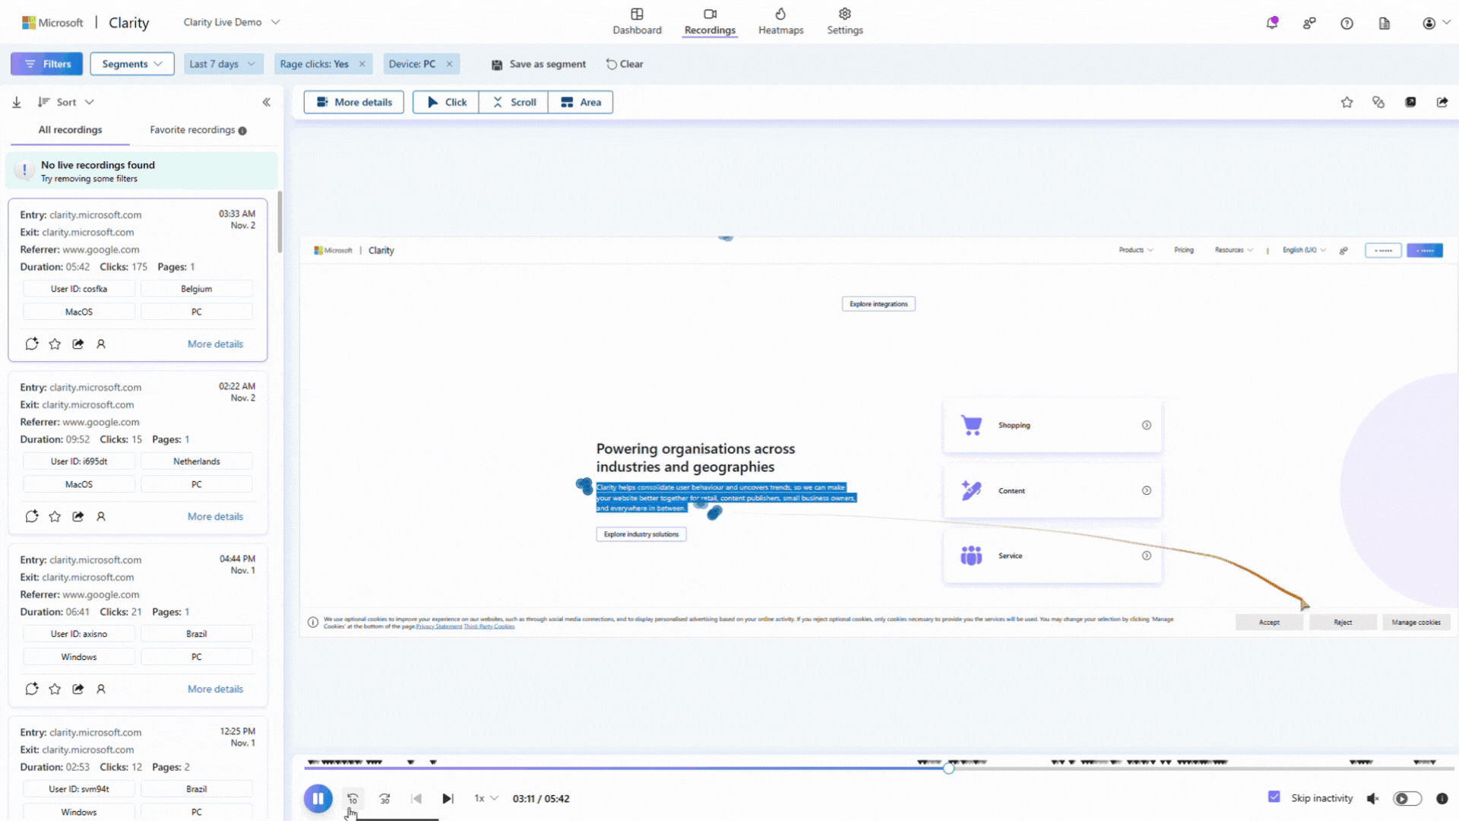Open Click heatmap view button

click(446, 102)
